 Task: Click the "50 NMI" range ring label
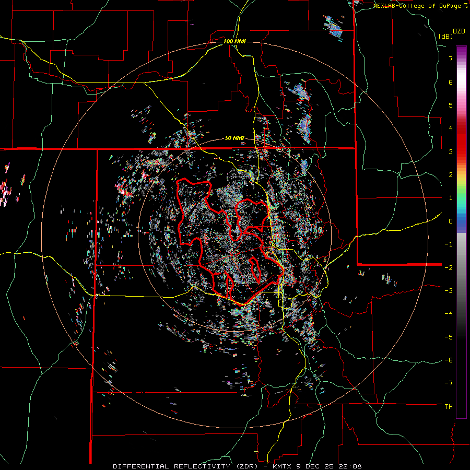click(234, 138)
